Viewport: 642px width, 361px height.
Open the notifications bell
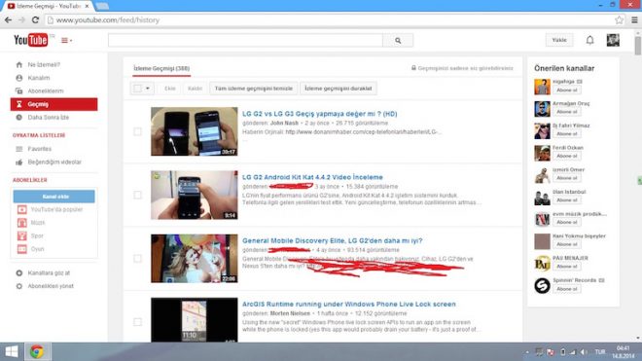(589, 40)
